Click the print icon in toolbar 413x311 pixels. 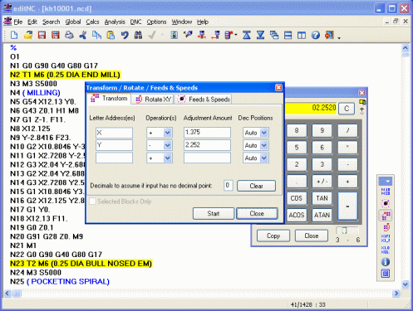coord(69,35)
